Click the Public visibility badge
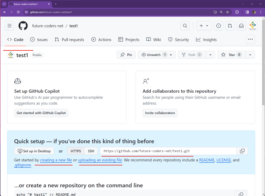This screenshot has width=265, height=196. [x=37, y=55]
